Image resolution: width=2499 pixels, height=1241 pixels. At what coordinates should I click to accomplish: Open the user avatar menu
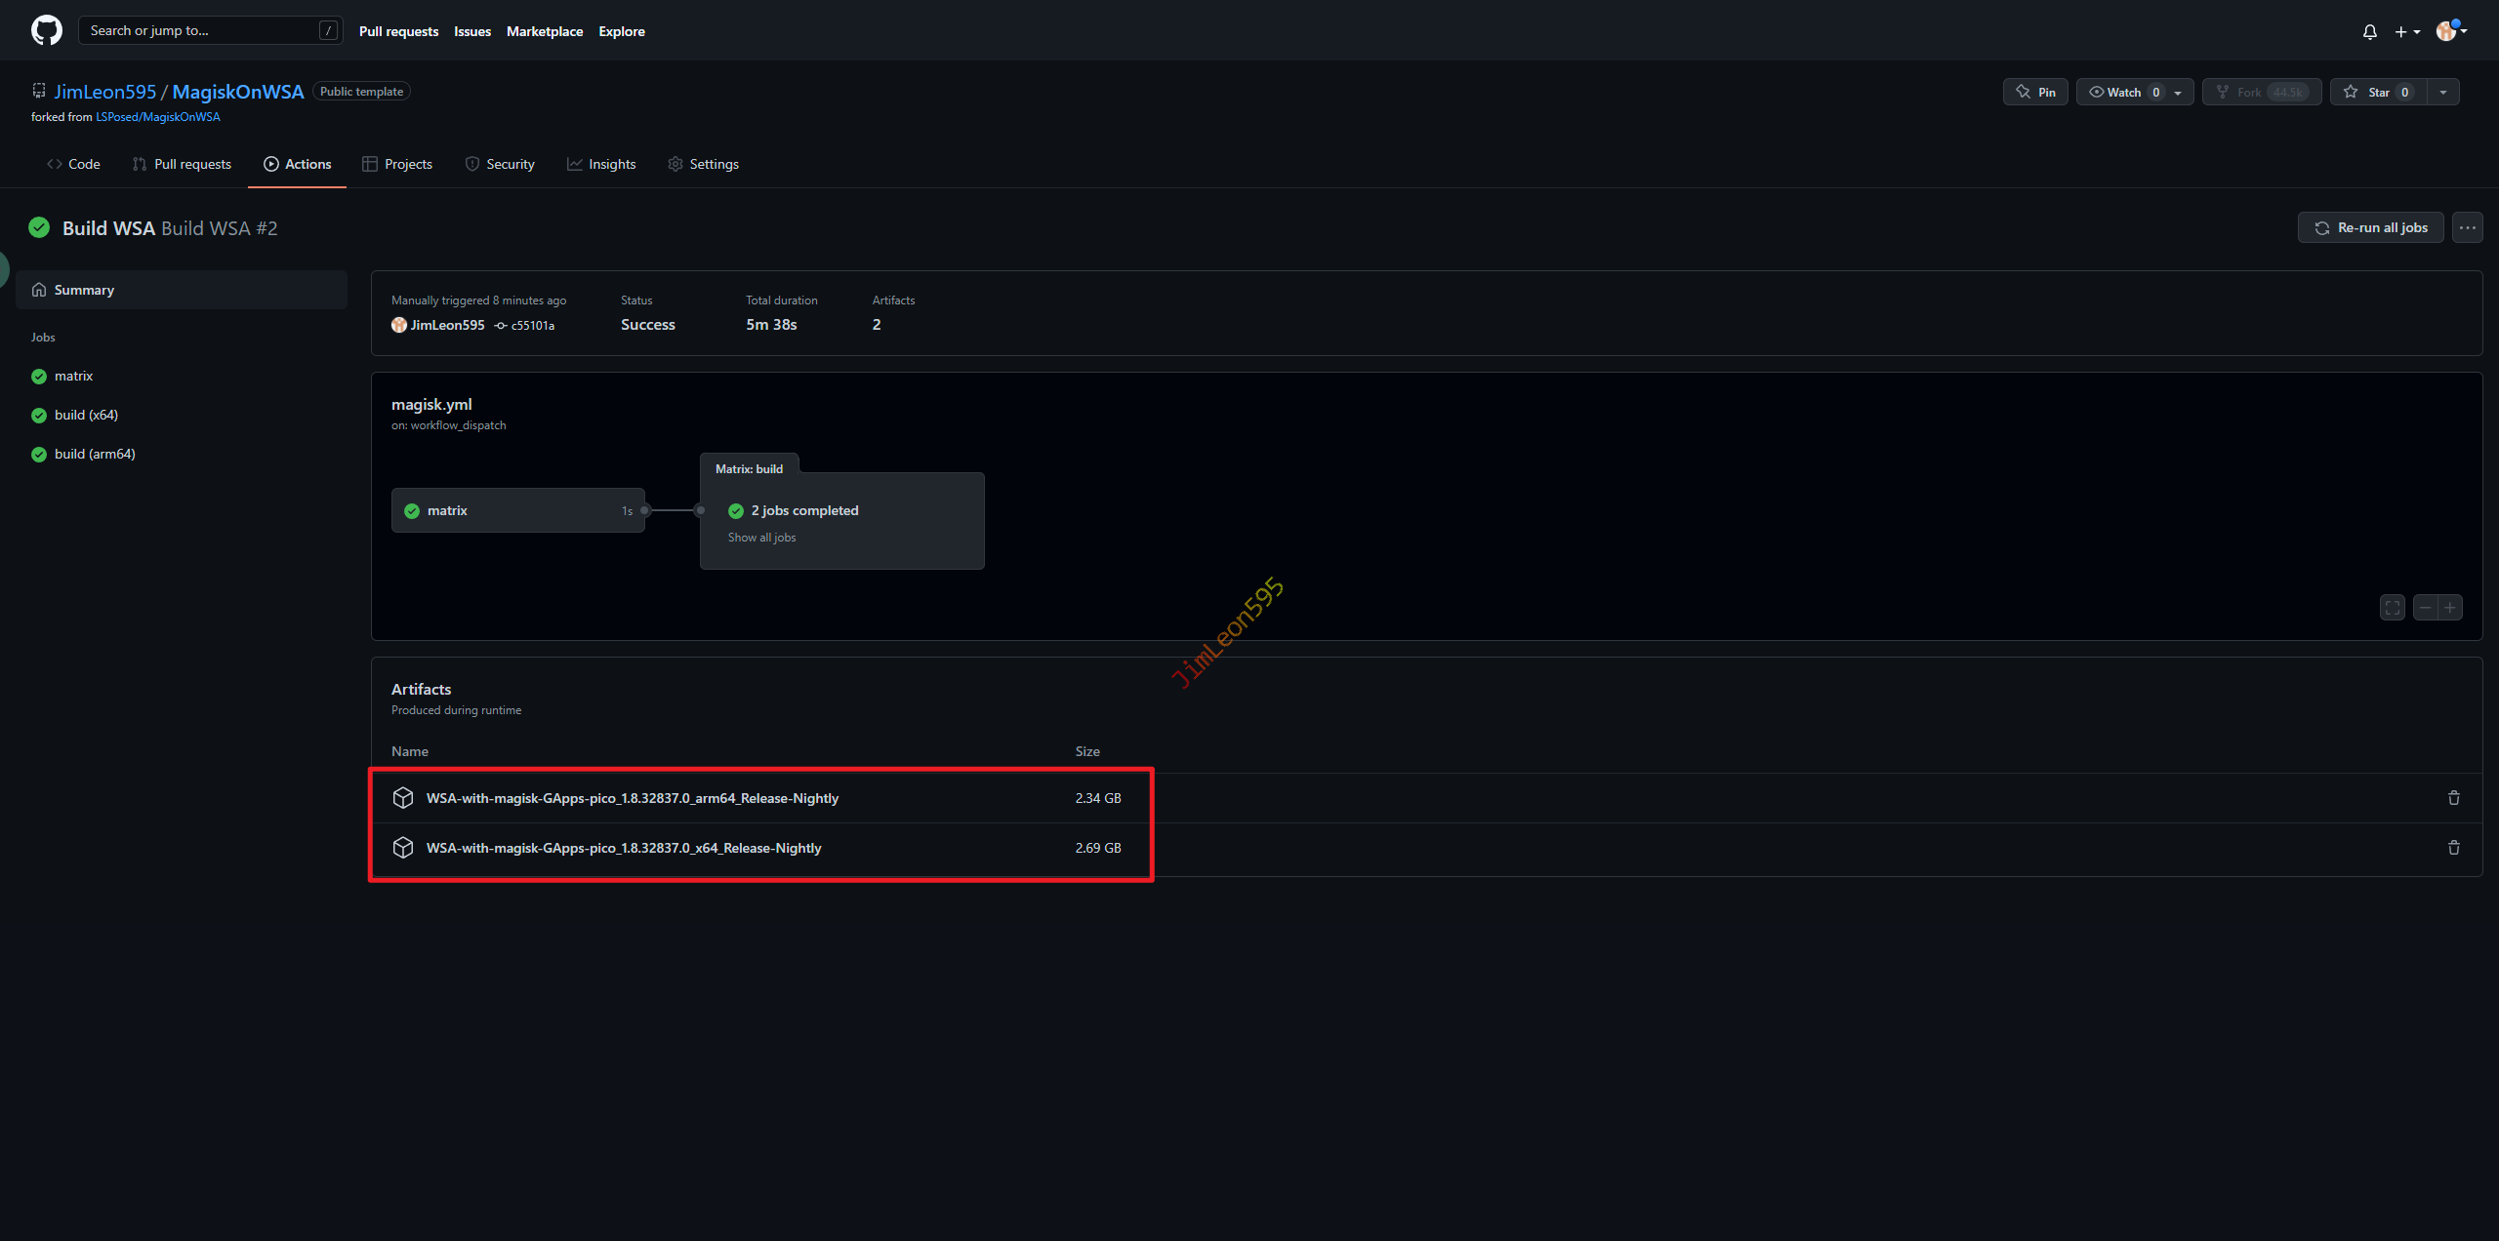2450,31
